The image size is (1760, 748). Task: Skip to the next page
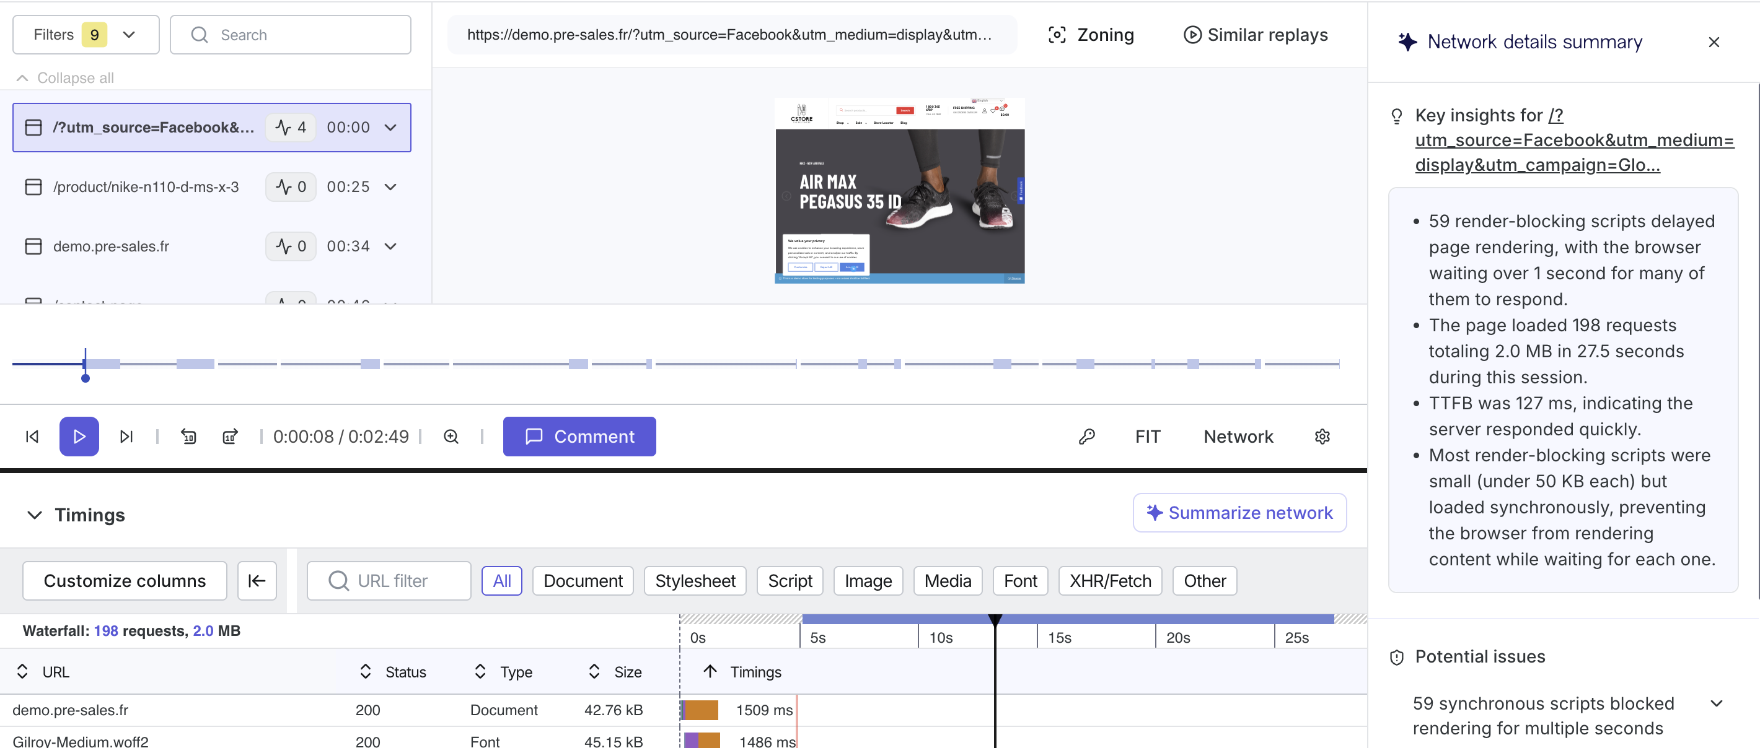click(126, 437)
